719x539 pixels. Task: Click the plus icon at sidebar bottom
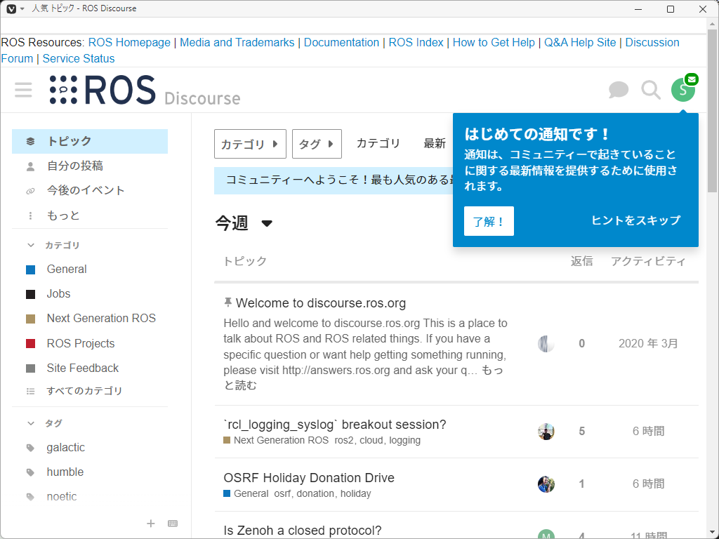click(150, 524)
